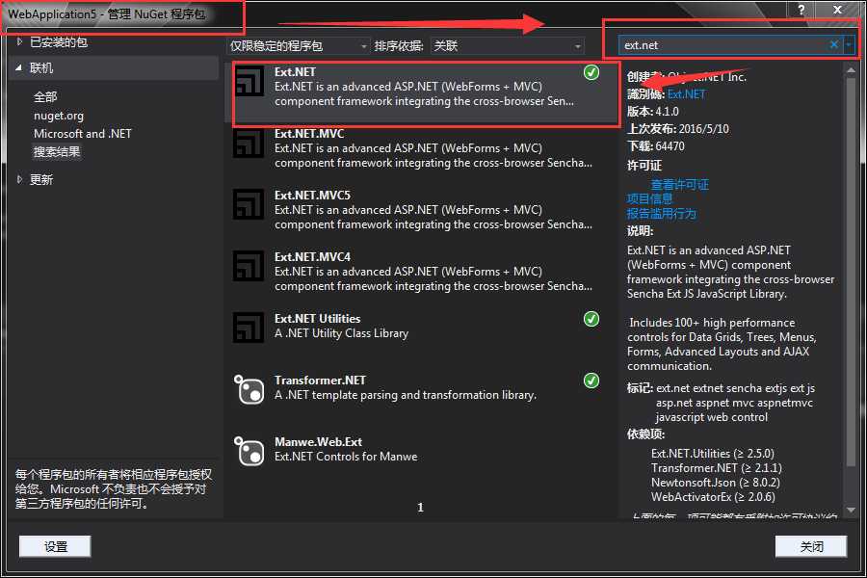867x578 pixels.
Task: Click the 关闭 button
Action: point(811,546)
